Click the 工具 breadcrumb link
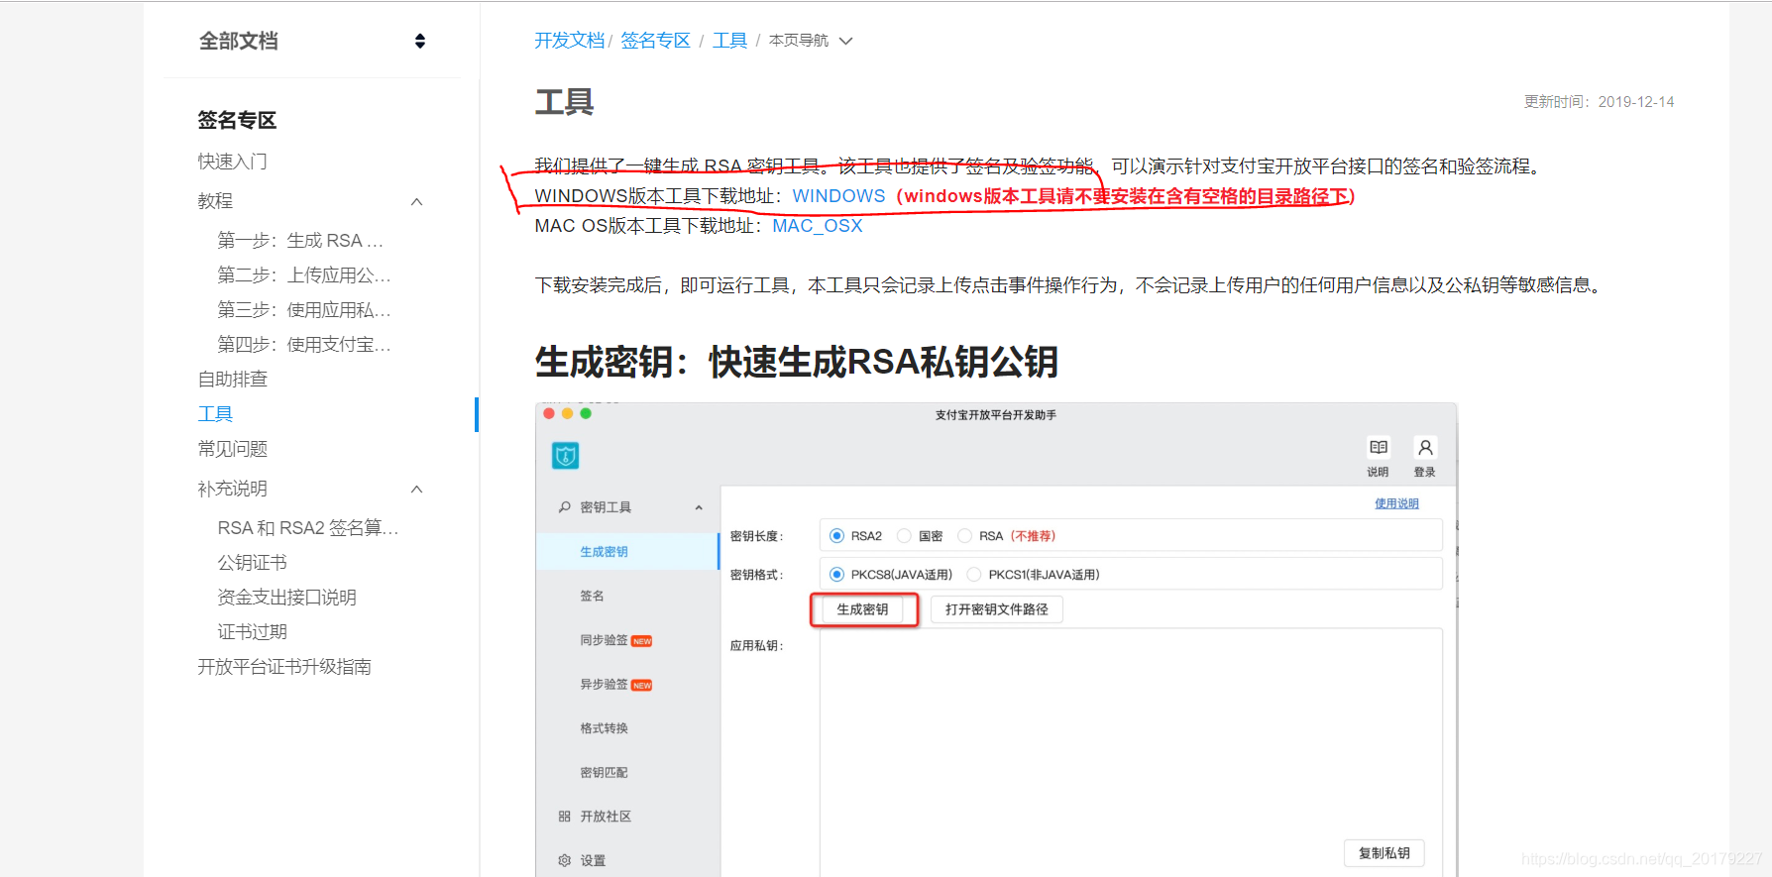 click(729, 41)
